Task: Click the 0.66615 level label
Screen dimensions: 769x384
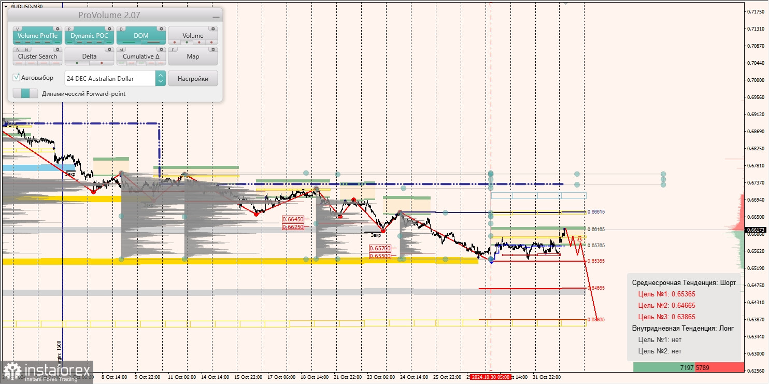Action: (596, 212)
